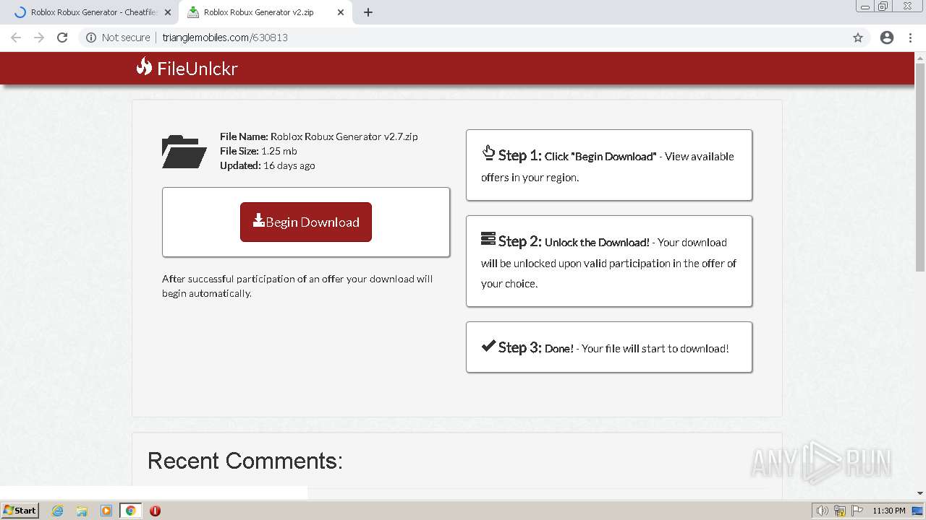Open Windows Explorer from the taskbar
The width and height of the screenshot is (926, 520).
pyautogui.click(x=82, y=511)
